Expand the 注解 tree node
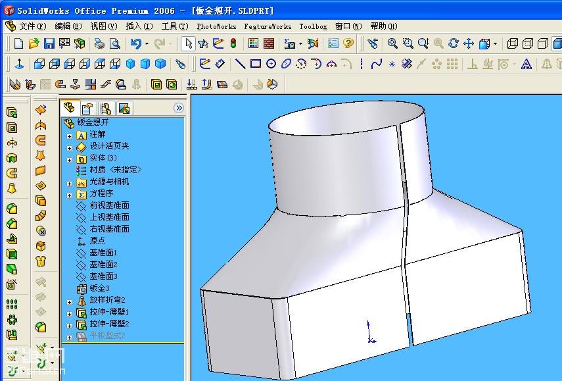The width and height of the screenshot is (562, 381). tap(70, 136)
